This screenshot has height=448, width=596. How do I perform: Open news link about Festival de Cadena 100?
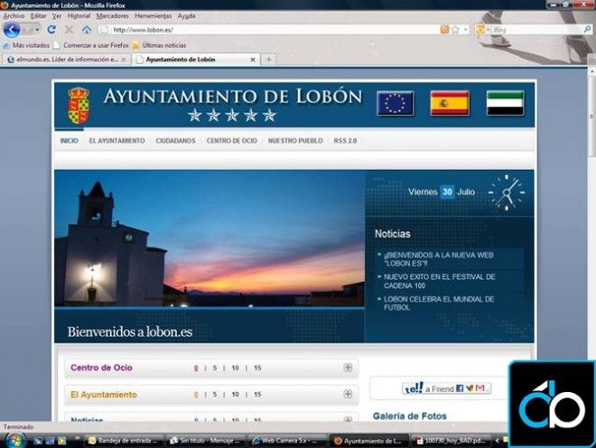click(x=439, y=281)
